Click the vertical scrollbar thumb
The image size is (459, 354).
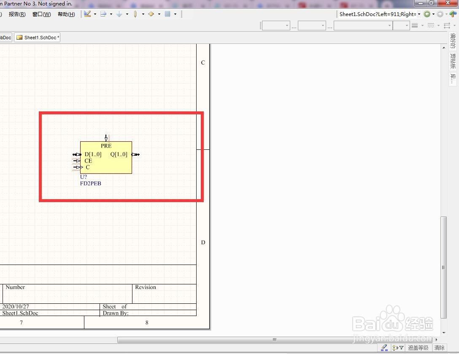pos(444,268)
